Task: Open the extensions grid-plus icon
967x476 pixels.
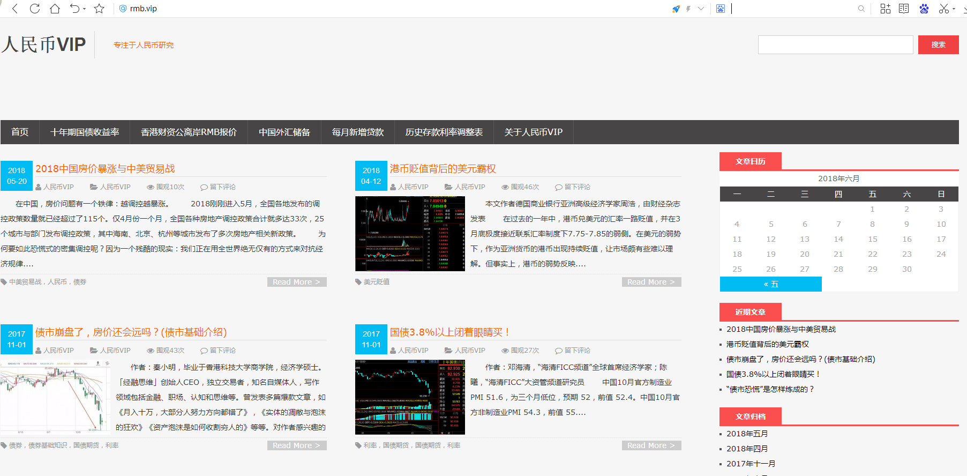Action: click(886, 9)
